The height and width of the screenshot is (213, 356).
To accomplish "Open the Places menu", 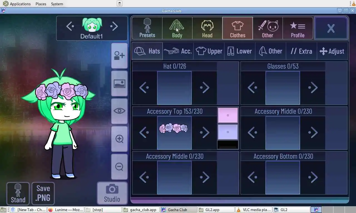I will coord(41,4).
